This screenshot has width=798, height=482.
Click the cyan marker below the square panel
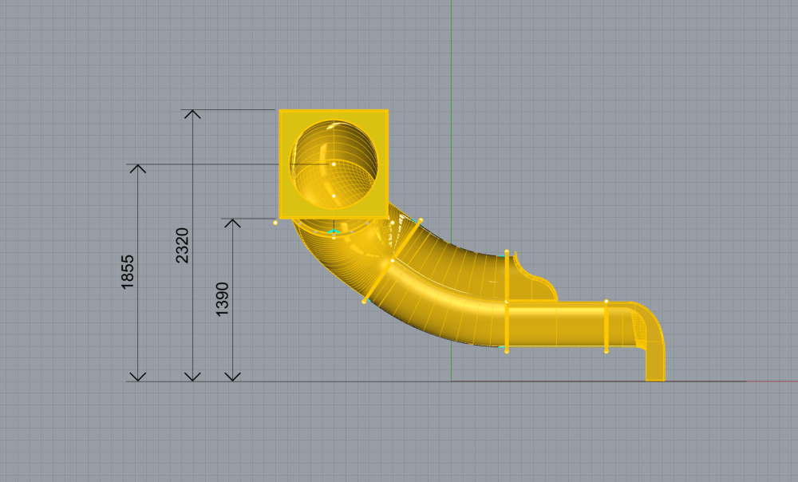(x=334, y=231)
